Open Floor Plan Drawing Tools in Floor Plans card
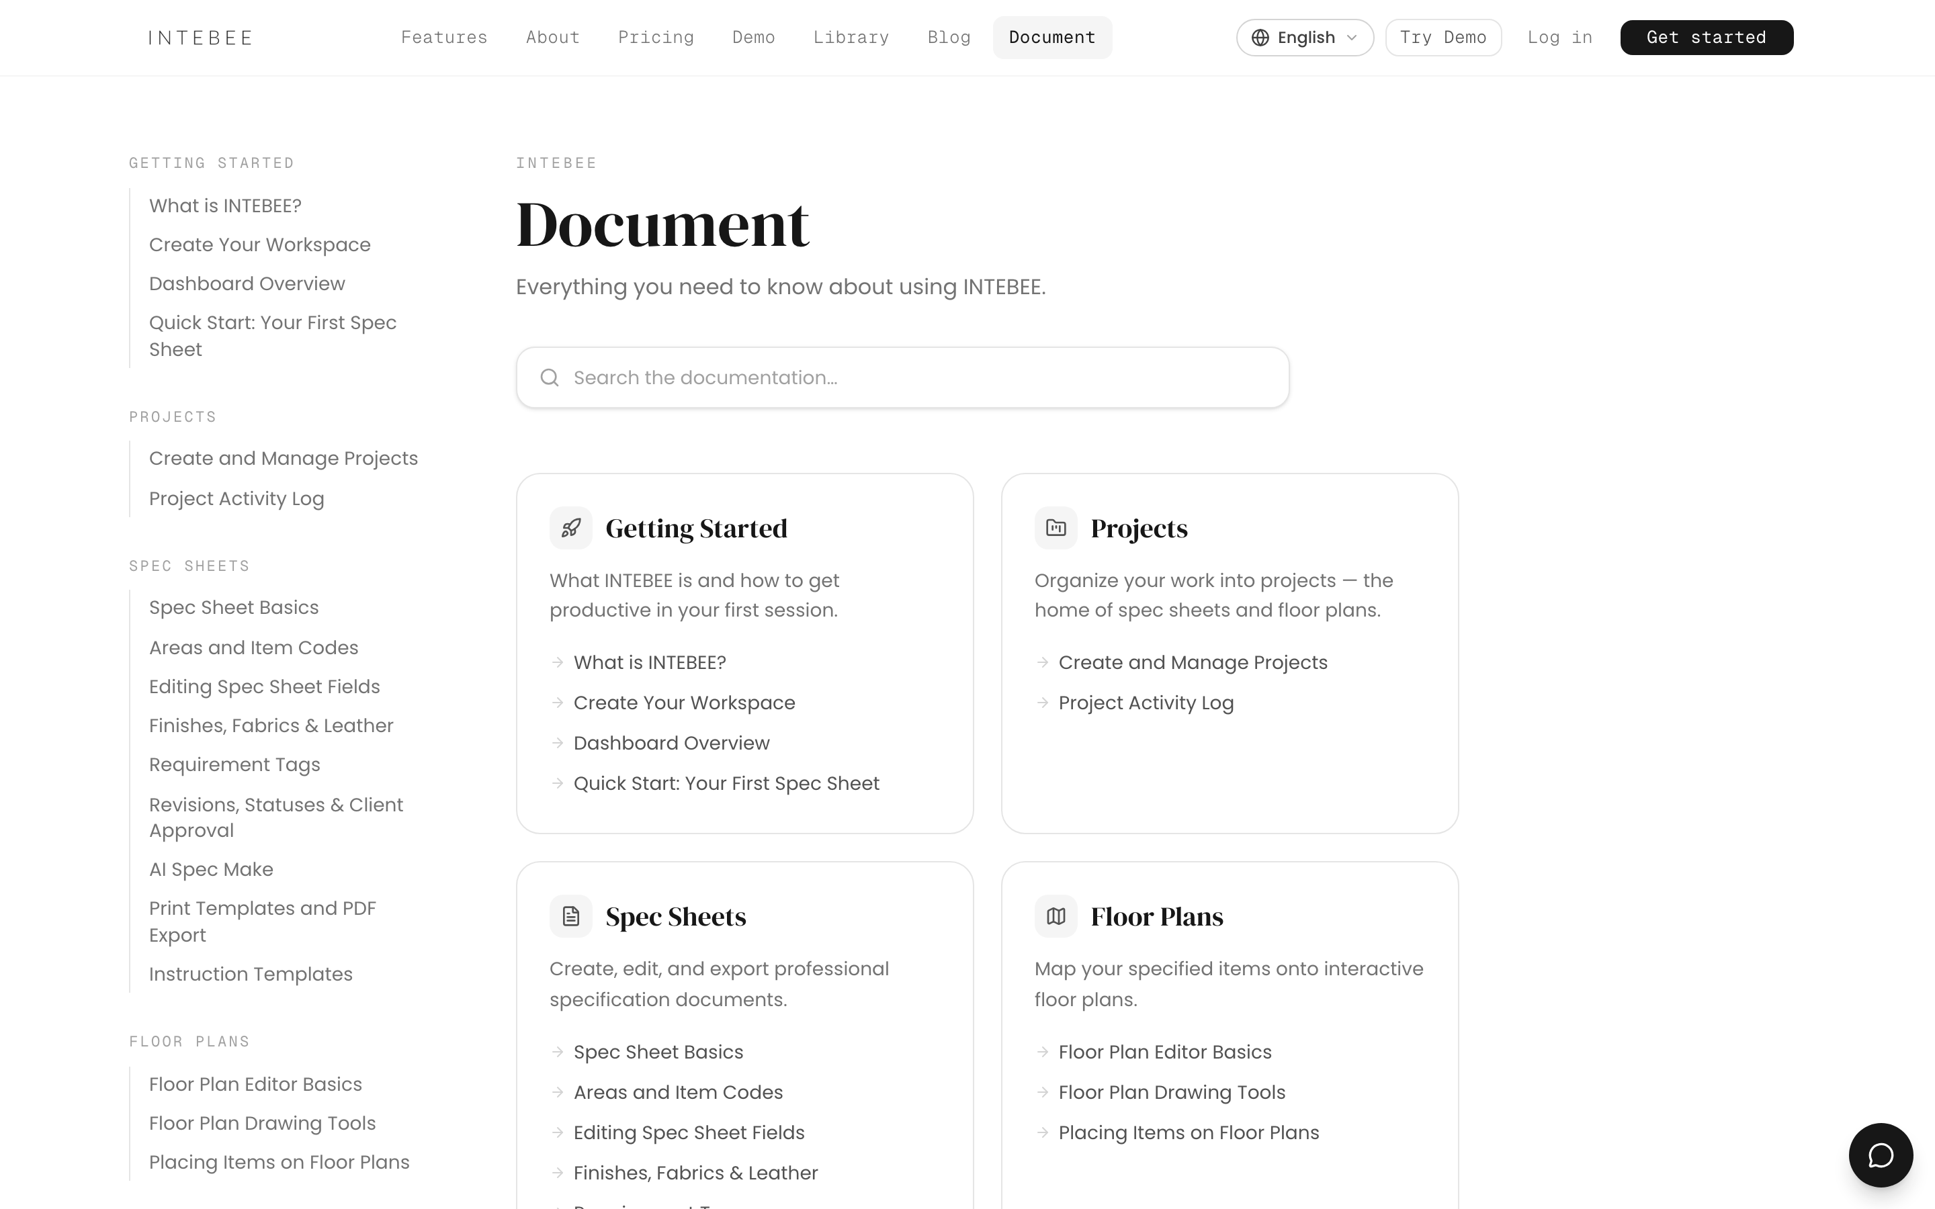The width and height of the screenshot is (1935, 1209). pos(1171,1092)
